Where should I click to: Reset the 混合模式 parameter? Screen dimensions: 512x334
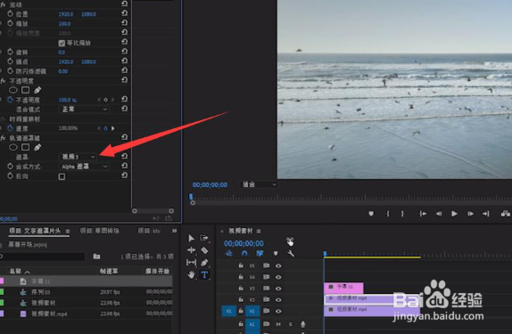point(124,109)
